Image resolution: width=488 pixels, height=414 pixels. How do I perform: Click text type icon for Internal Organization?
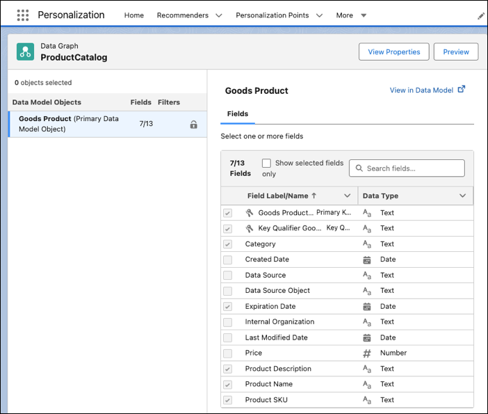click(367, 322)
